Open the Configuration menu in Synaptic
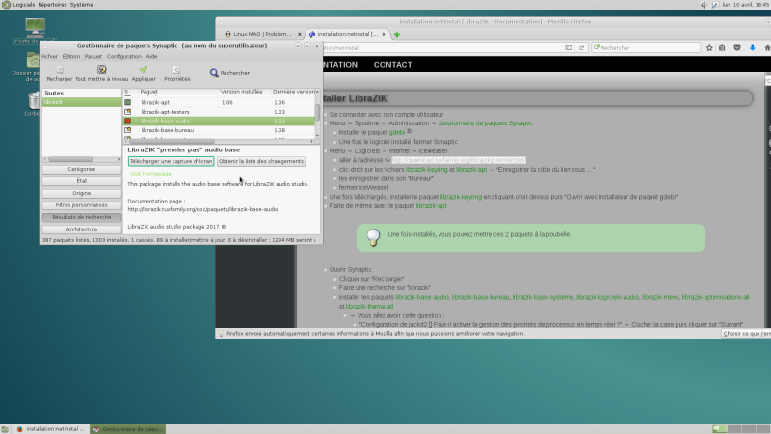The image size is (771, 434). (124, 57)
